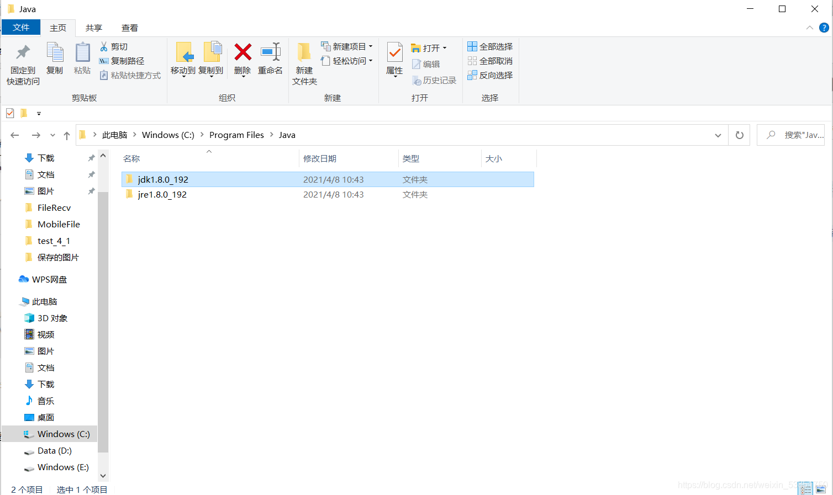Viewport: 833px width, 495px height.
Task: Collapse the ribbon with the chevron
Action: (810, 28)
